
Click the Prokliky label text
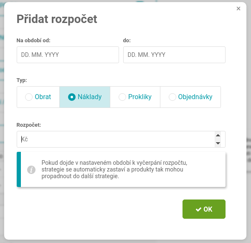[140, 97]
